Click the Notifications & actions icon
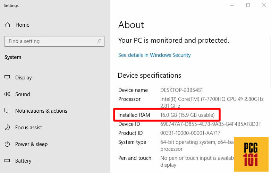This screenshot has width=271, height=173. point(7,111)
